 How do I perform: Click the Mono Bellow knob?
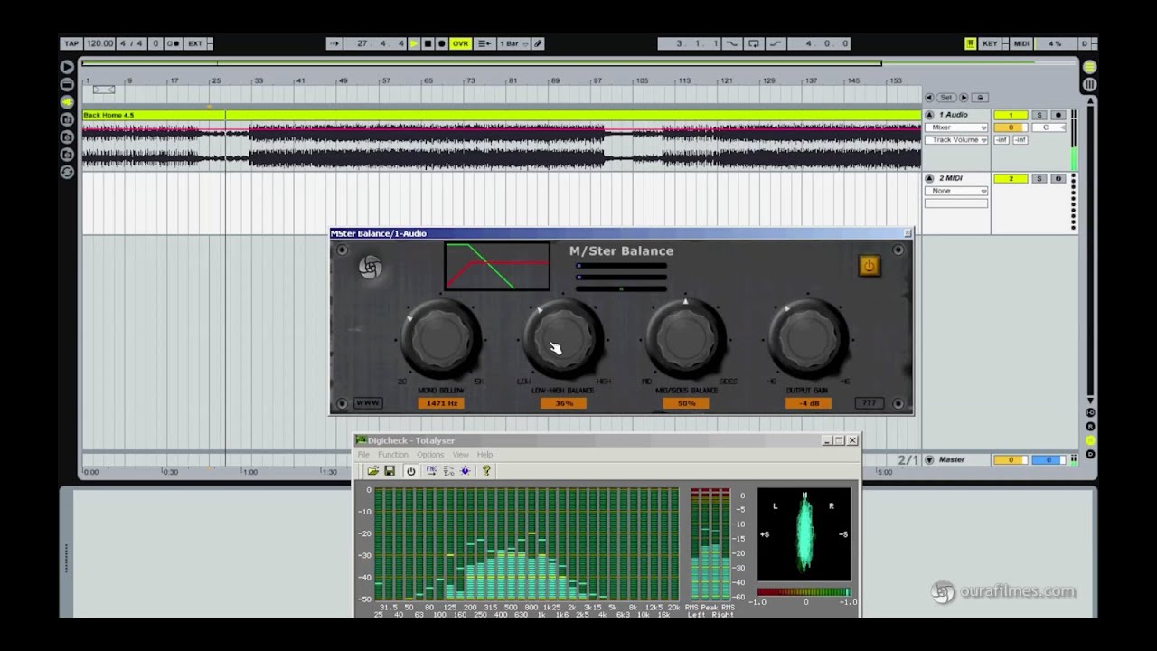pos(441,338)
